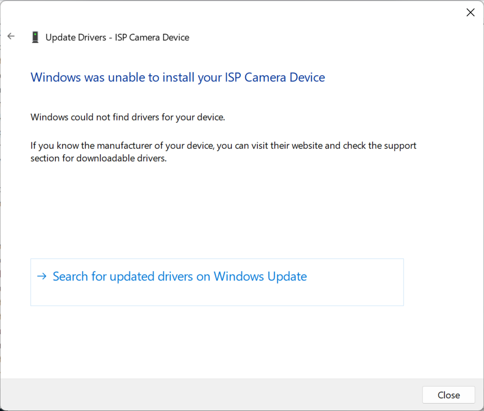Screen dimensions: 484x411
Task: Click the 'Update Drivers - ISP Camera Device' title
Action: click(x=117, y=37)
